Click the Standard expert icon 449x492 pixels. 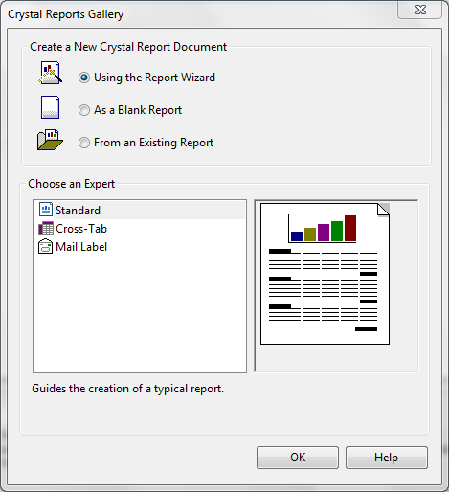coord(46,210)
